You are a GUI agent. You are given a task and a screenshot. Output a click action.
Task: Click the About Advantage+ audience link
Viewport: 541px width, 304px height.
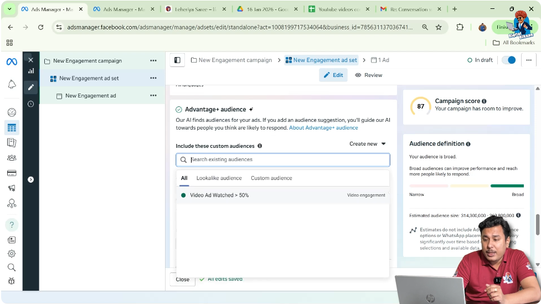[x=323, y=128]
